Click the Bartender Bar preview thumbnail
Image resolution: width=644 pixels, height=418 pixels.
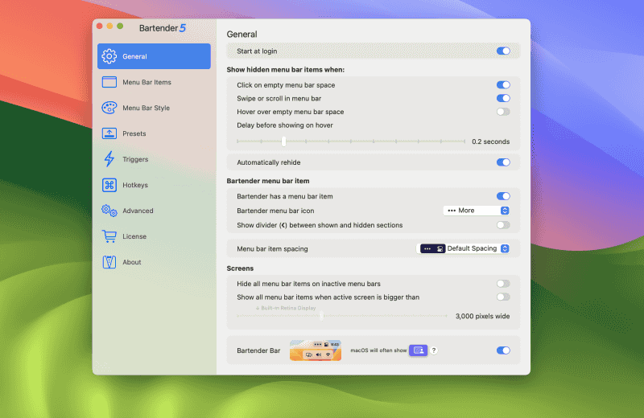pyautogui.click(x=316, y=350)
